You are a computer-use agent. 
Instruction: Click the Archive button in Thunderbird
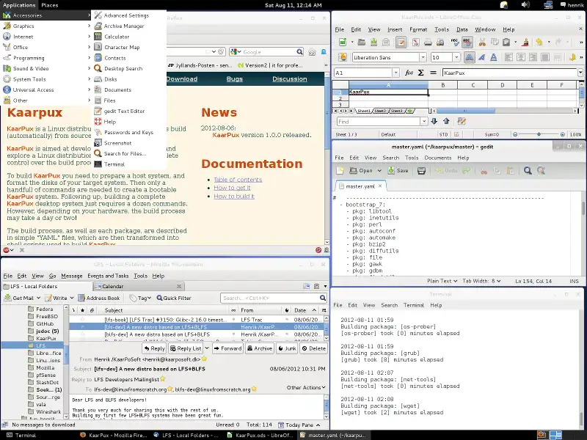pos(260,348)
